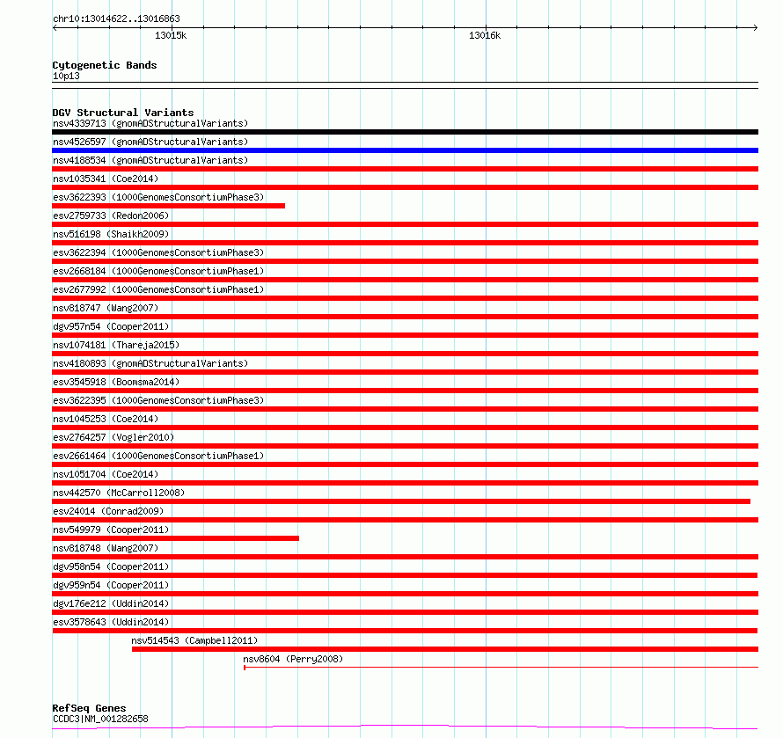Open nsv1035341 (Coe2014) label

pos(106,179)
